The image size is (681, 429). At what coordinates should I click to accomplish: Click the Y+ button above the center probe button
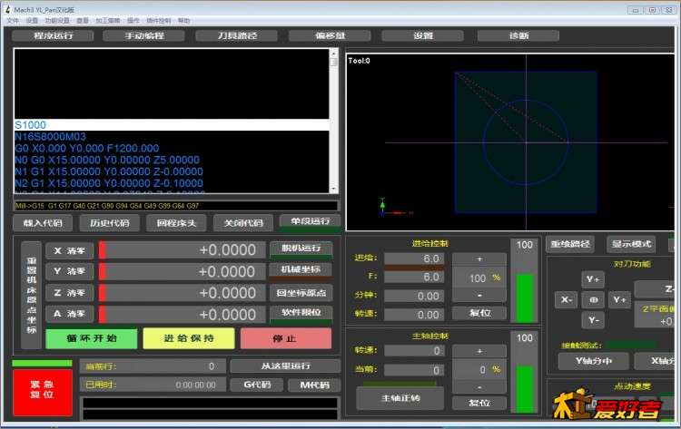(593, 279)
